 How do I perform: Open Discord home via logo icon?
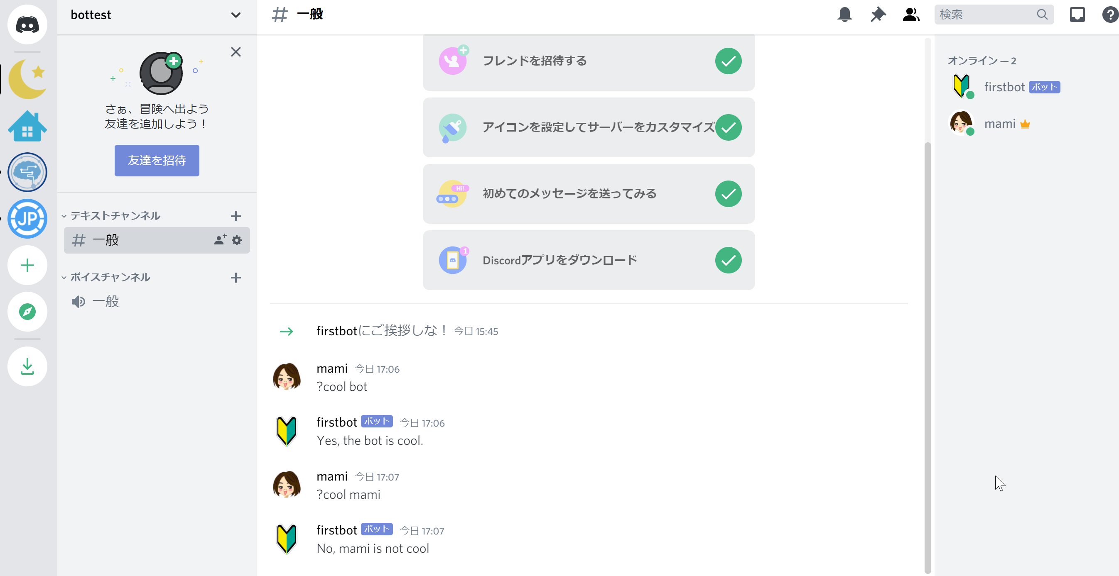click(x=27, y=25)
